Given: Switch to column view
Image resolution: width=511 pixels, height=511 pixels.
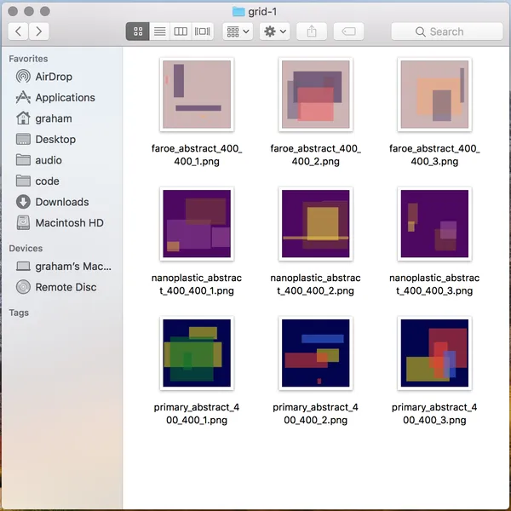Looking at the screenshot, I should point(181,32).
